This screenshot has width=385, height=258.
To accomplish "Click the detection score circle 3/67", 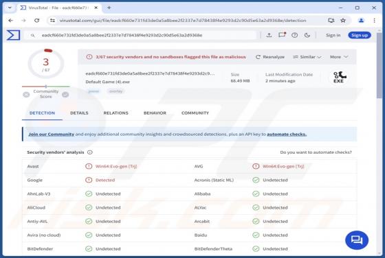I will (x=46, y=64).
